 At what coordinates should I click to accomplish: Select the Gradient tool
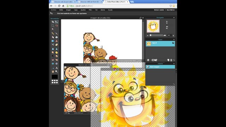tap(53, 41)
